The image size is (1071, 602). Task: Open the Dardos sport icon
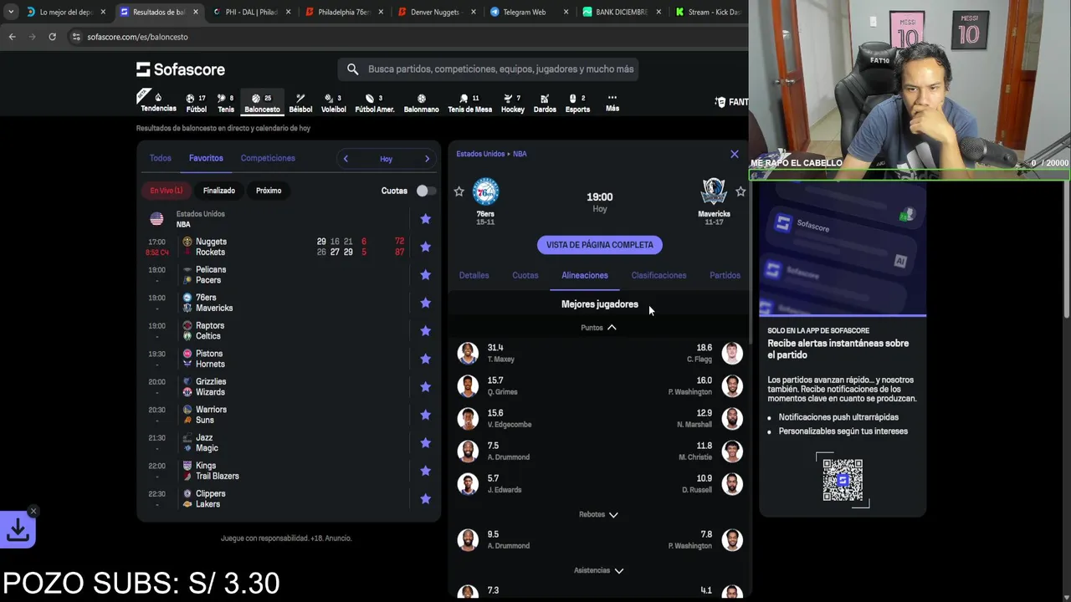545,103
